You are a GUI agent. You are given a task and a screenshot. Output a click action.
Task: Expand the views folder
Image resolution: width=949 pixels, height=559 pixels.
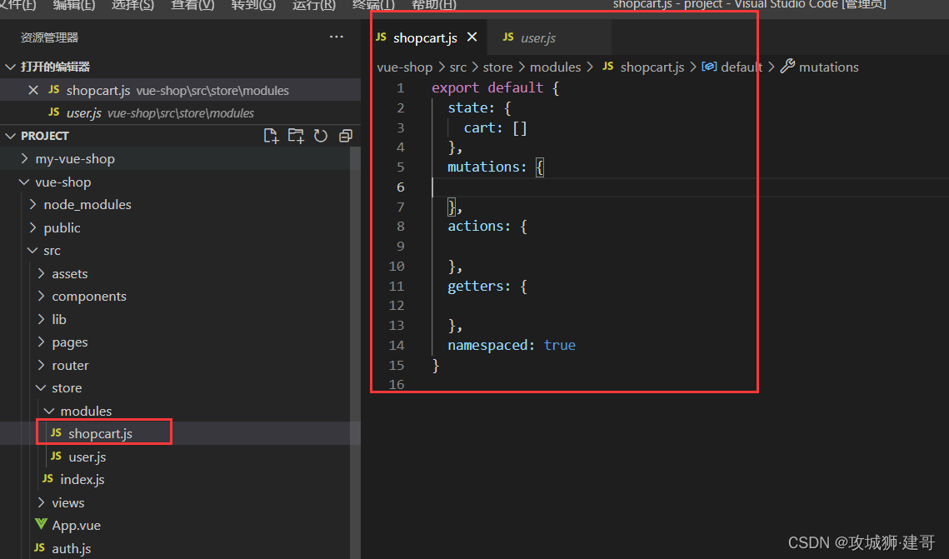tap(41, 502)
